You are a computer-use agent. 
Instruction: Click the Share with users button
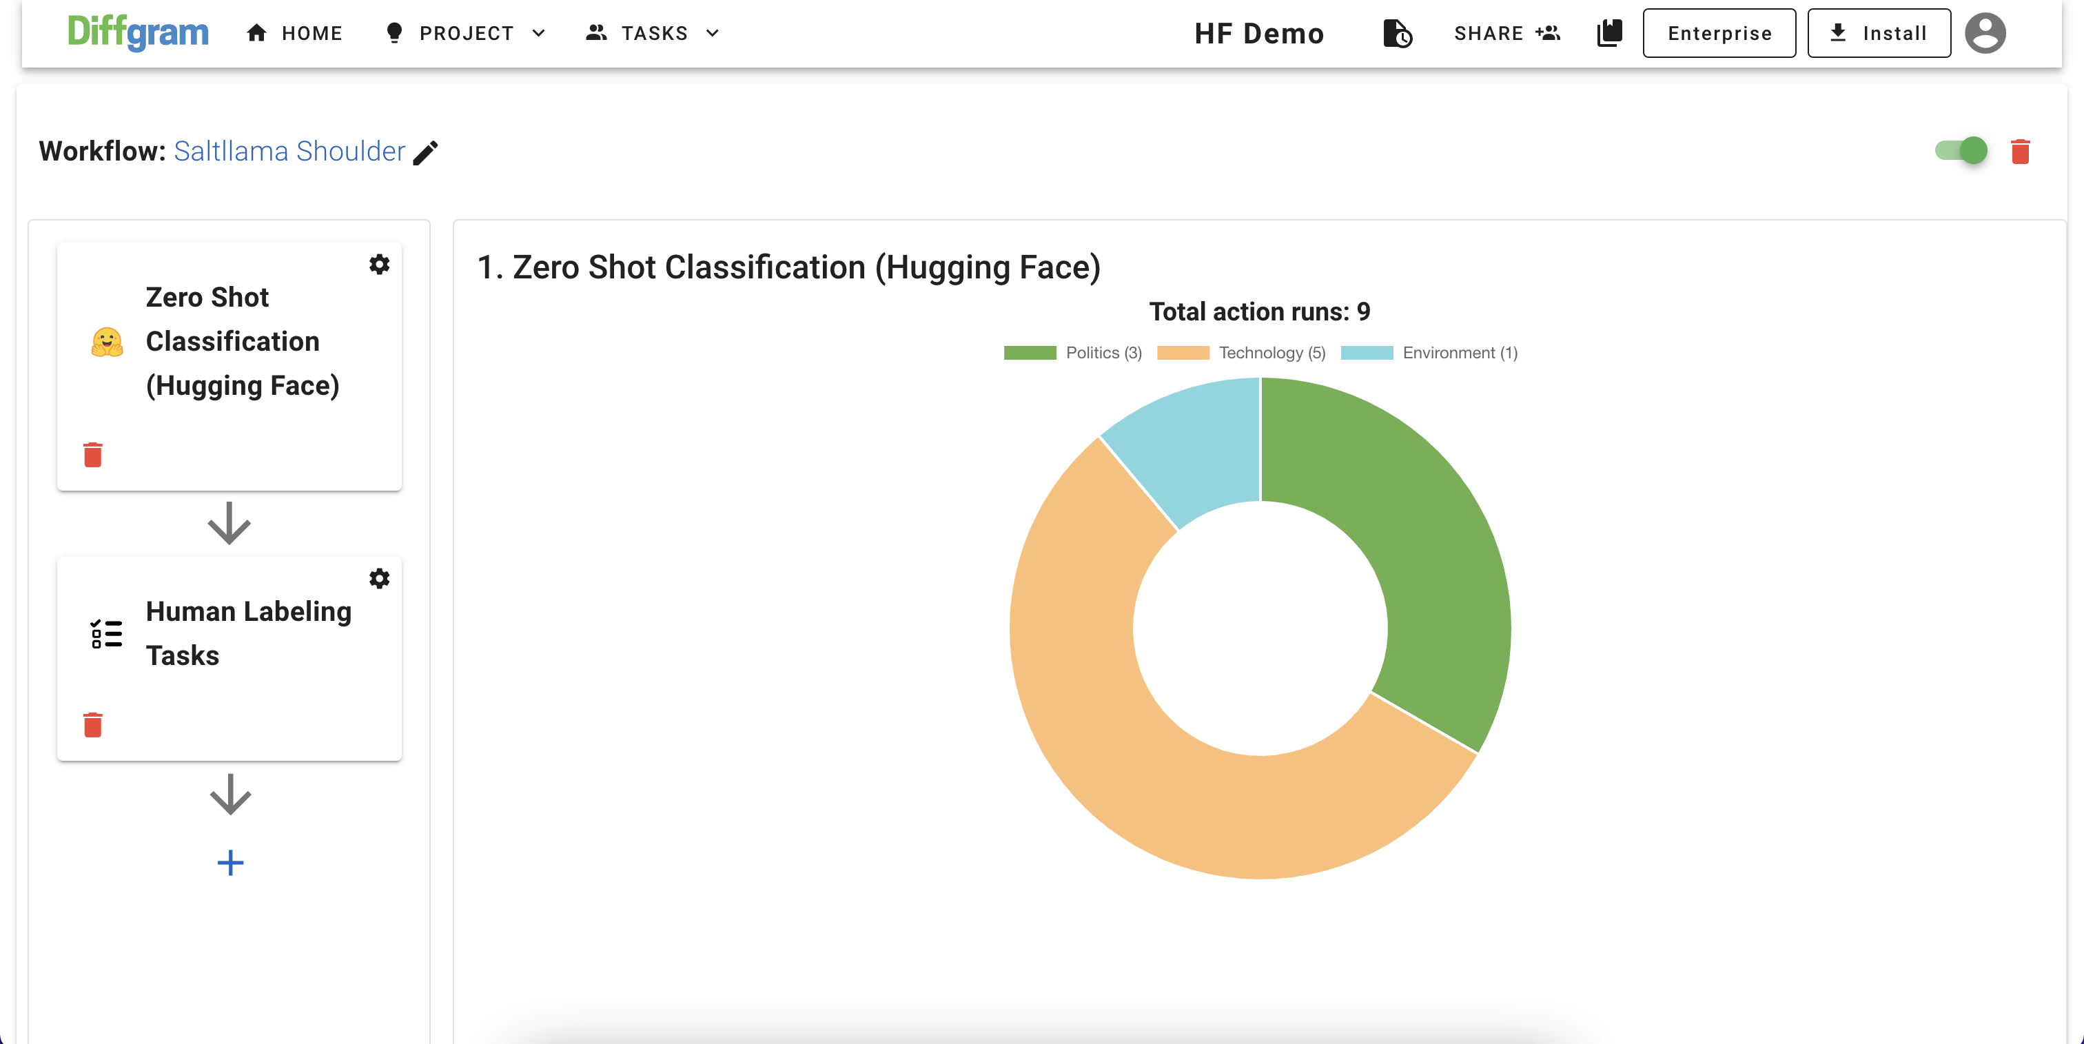tap(1506, 33)
